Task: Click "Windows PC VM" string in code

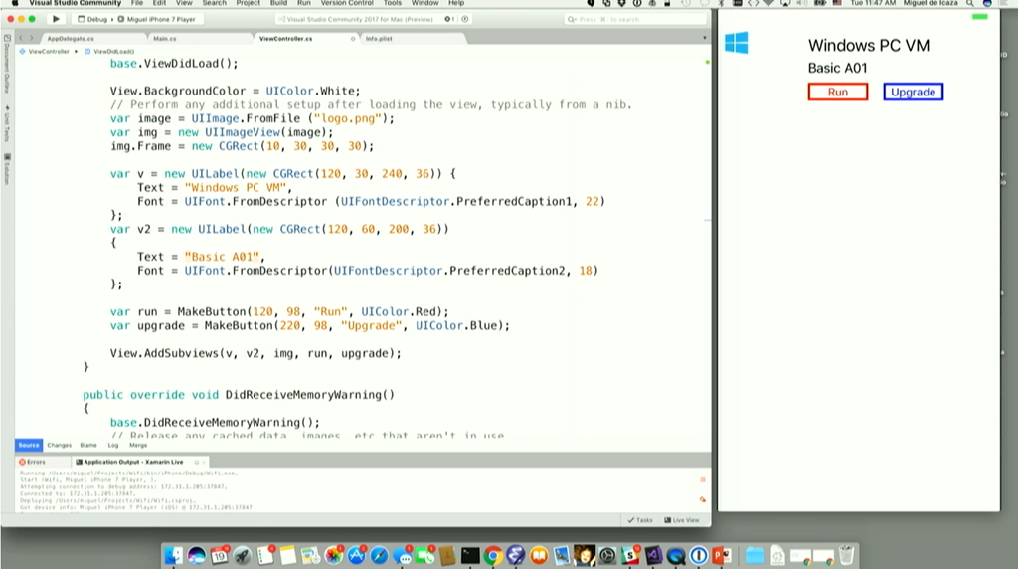Action: (x=235, y=188)
